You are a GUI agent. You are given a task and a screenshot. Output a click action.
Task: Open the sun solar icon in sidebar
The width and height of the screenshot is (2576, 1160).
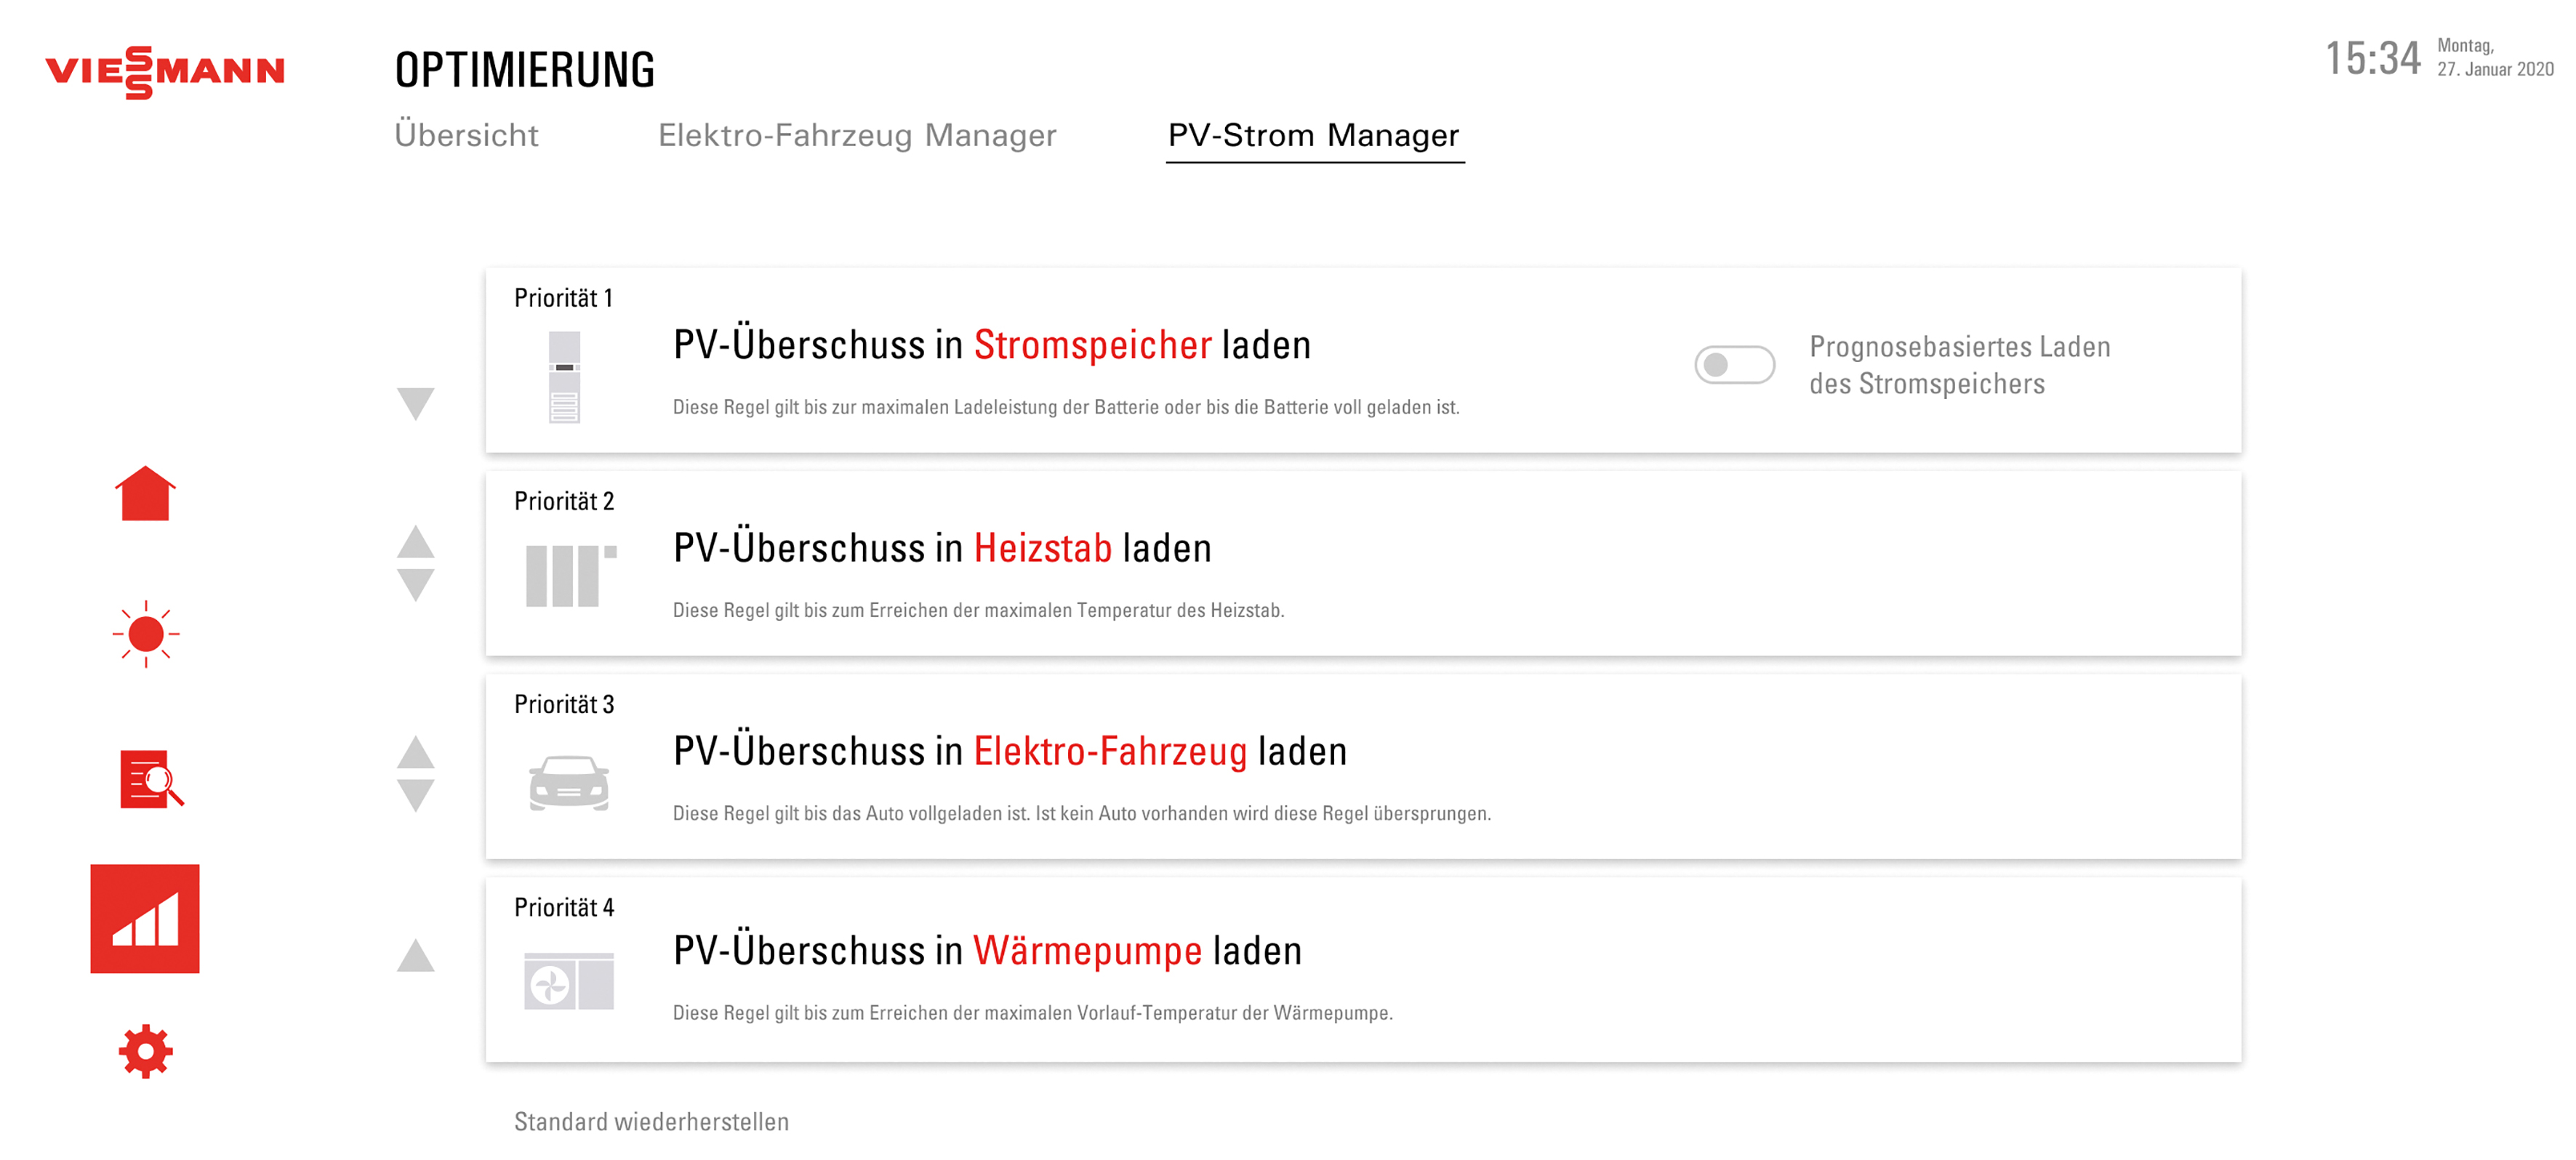tap(146, 634)
